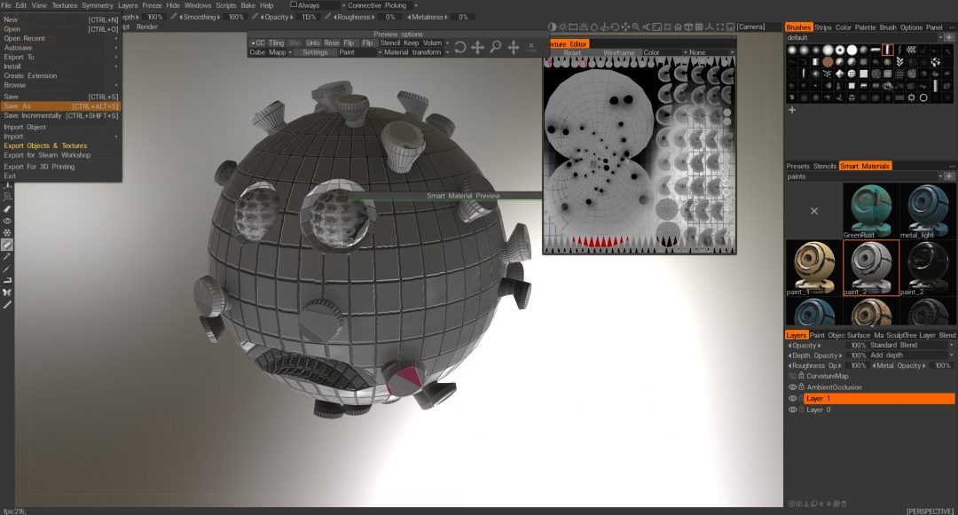Click the Reset button in Preview options

[x=332, y=43]
